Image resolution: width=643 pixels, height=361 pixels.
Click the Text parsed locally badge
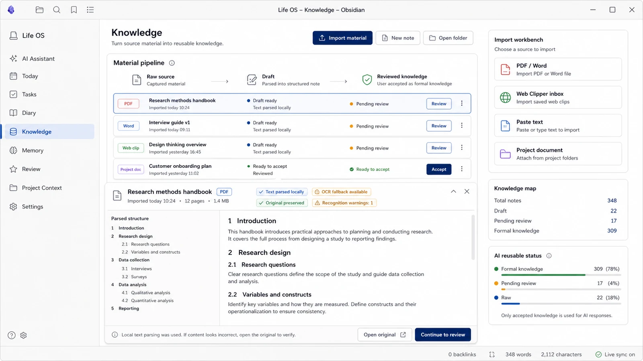[x=282, y=192]
